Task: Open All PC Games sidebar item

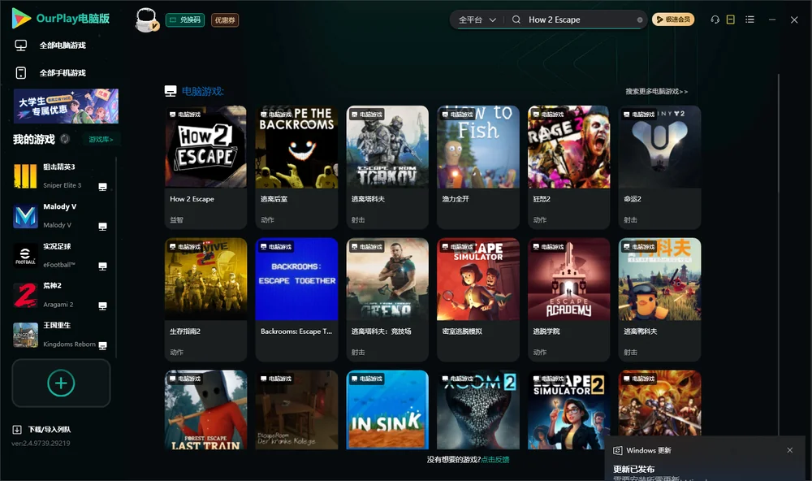Action: 63,45
